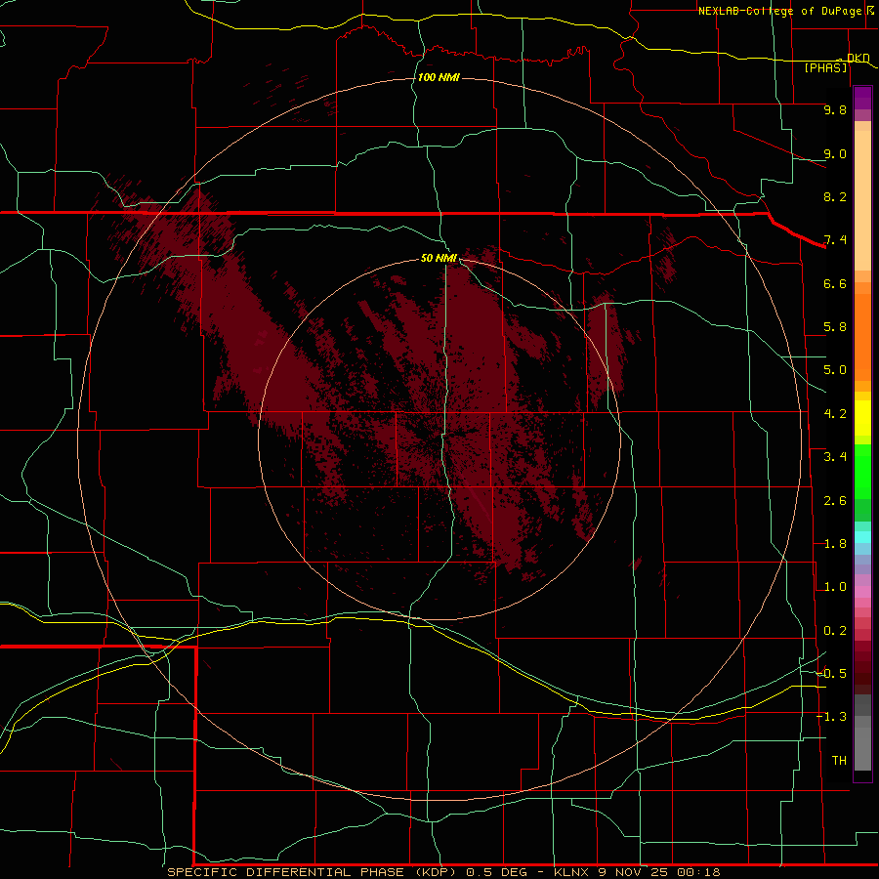Image resolution: width=879 pixels, height=879 pixels.
Task: Click the 8.2 value on color scale
Action: point(835,196)
